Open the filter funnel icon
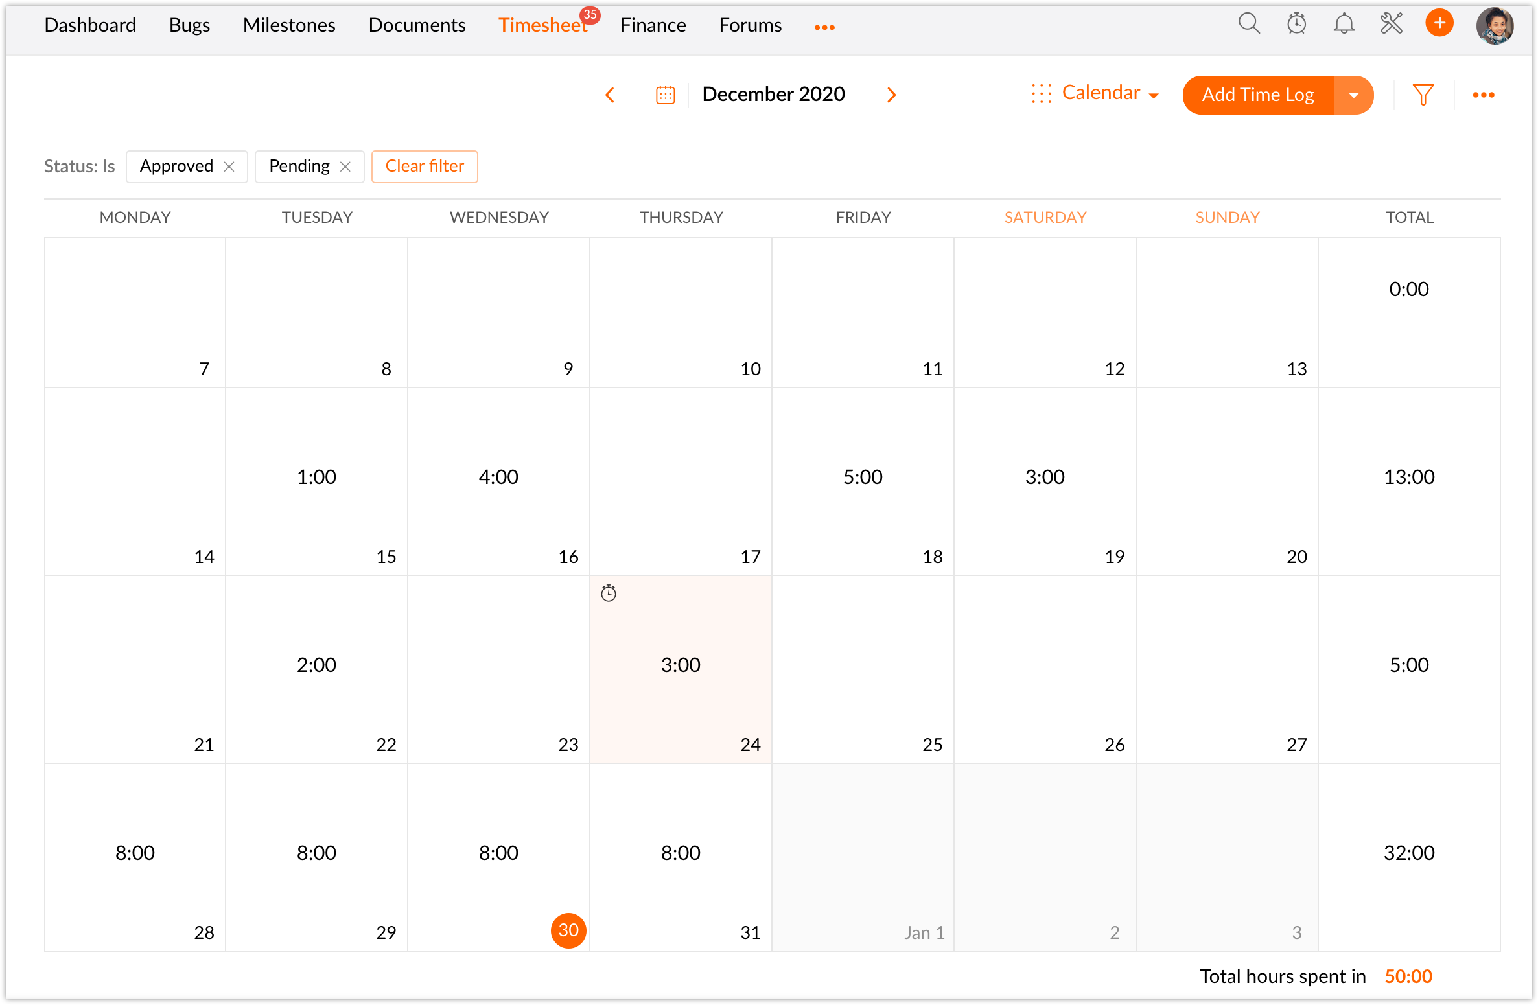 pyautogui.click(x=1423, y=95)
